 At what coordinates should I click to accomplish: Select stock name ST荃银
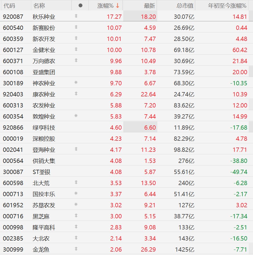(x=41, y=172)
